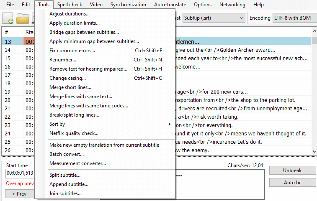Viewport: 317px width, 201px height.
Task: Click the Unbreak button
Action: (x=292, y=170)
